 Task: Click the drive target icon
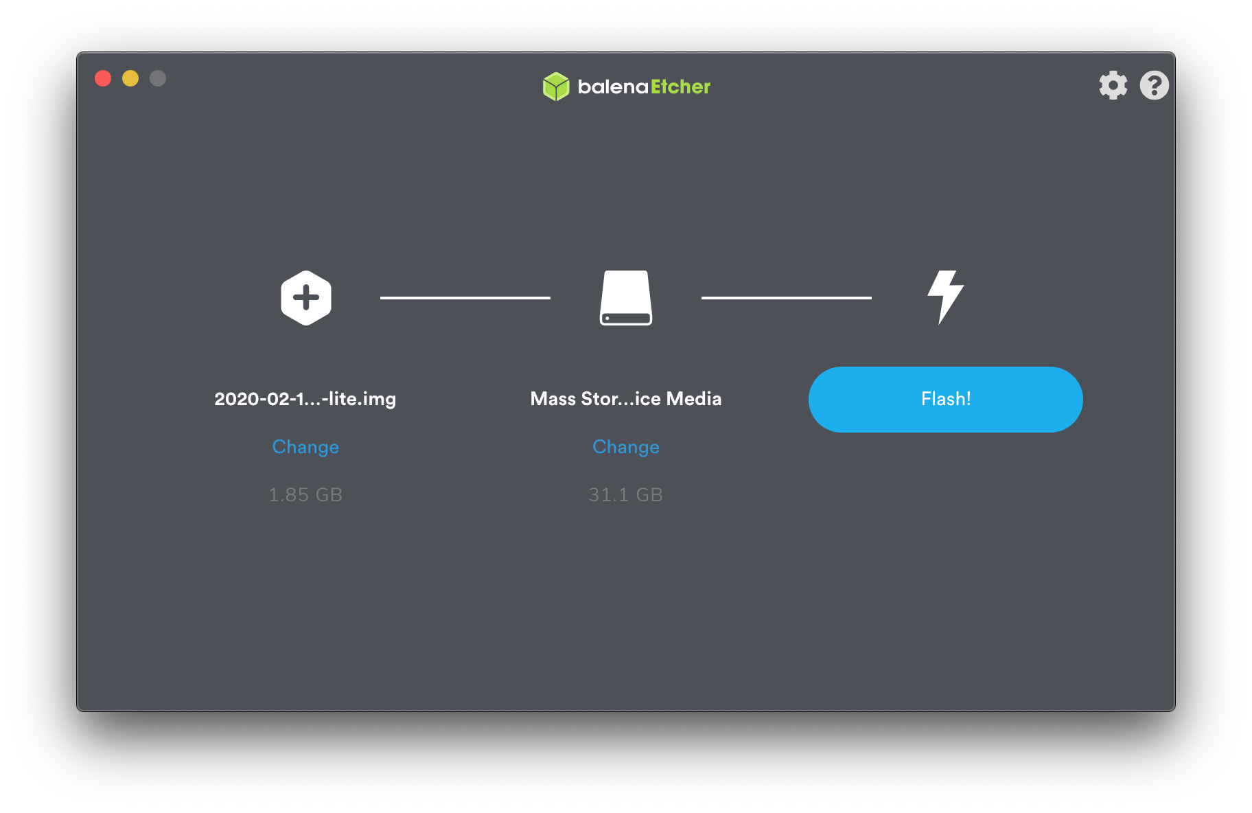click(x=626, y=298)
